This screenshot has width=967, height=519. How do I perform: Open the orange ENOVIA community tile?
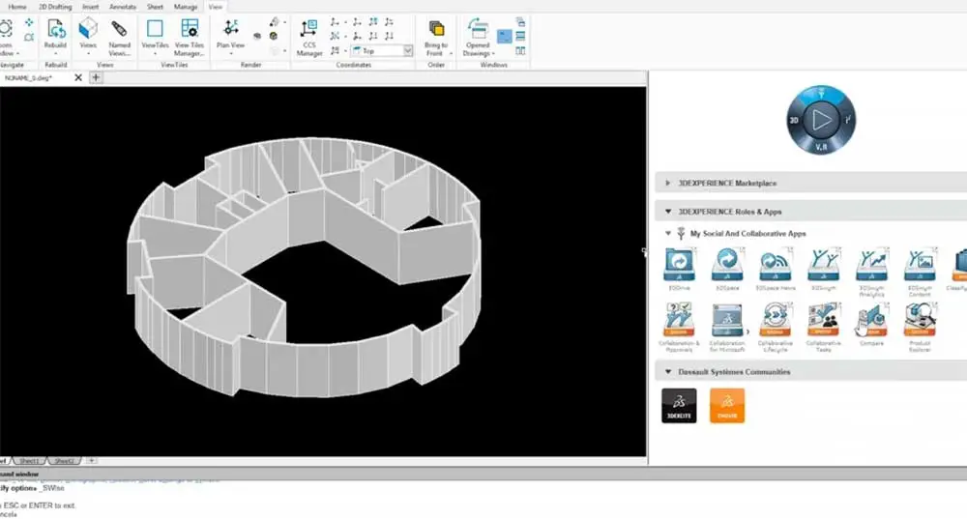point(727,406)
